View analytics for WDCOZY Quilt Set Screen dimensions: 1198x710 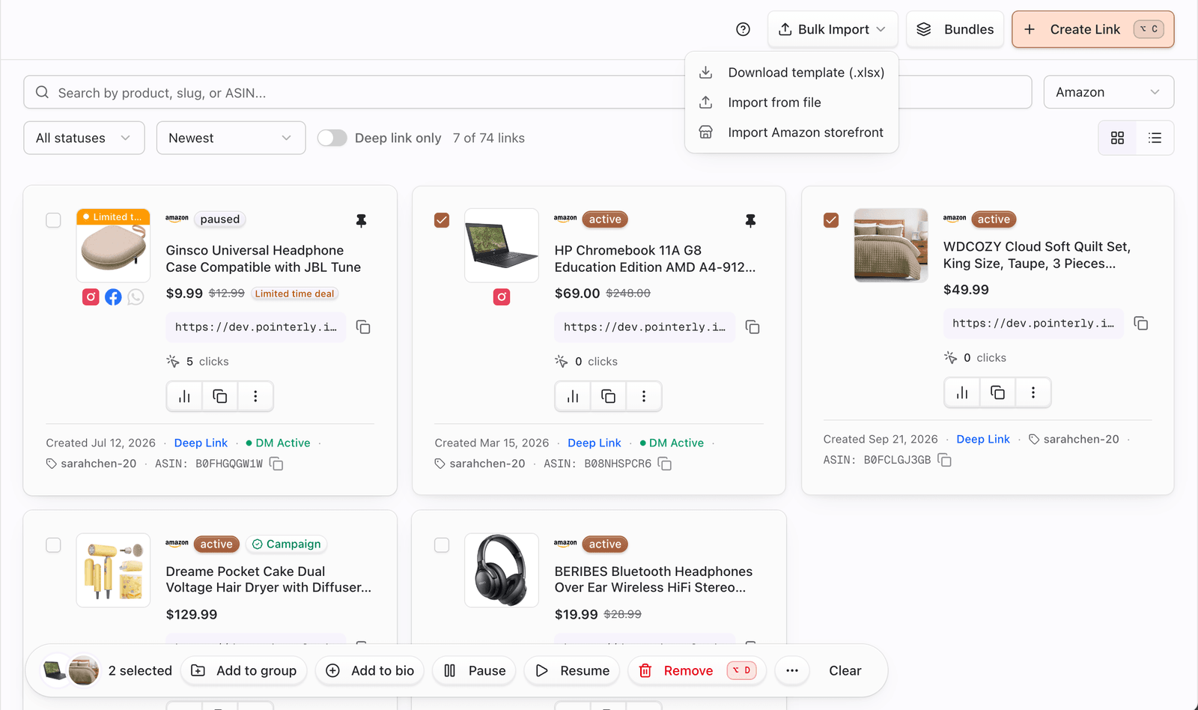pyautogui.click(x=962, y=392)
